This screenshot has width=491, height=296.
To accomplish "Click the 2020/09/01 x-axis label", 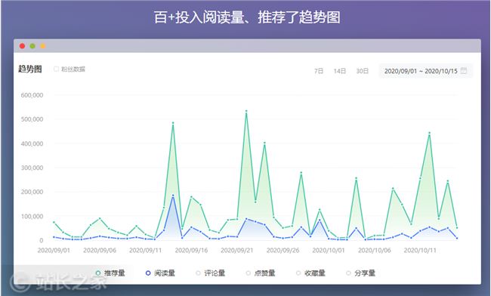I will [x=54, y=251].
